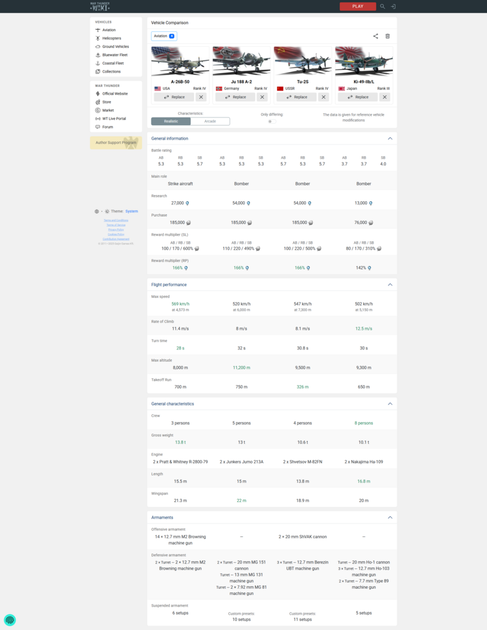Image resolution: width=487 pixels, height=630 pixels.
Task: Click Market icon in sidebar
Action: pos(98,110)
